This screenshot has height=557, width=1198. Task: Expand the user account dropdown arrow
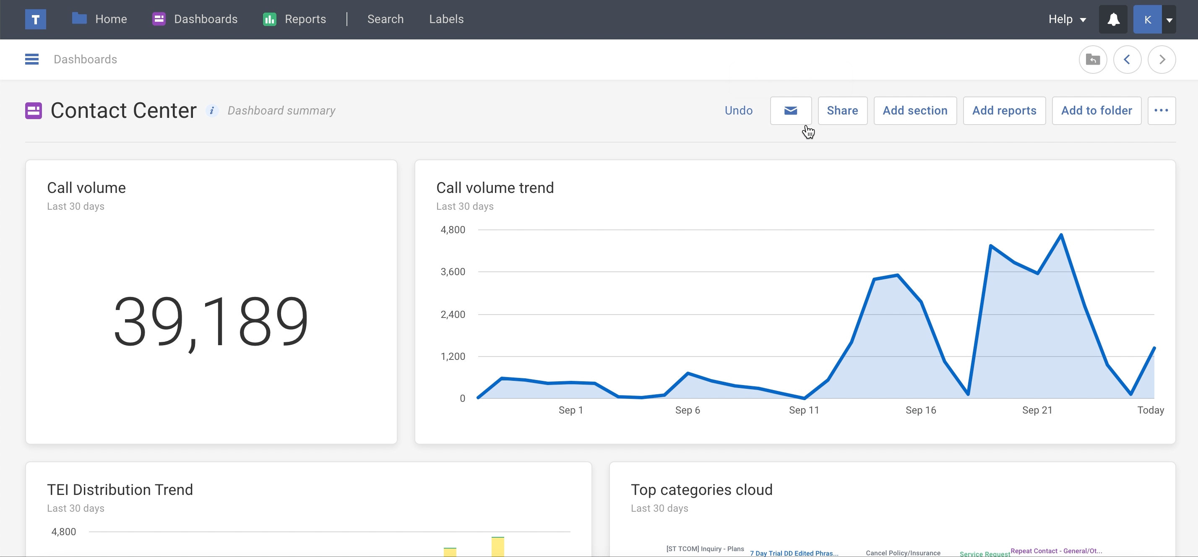tap(1169, 20)
